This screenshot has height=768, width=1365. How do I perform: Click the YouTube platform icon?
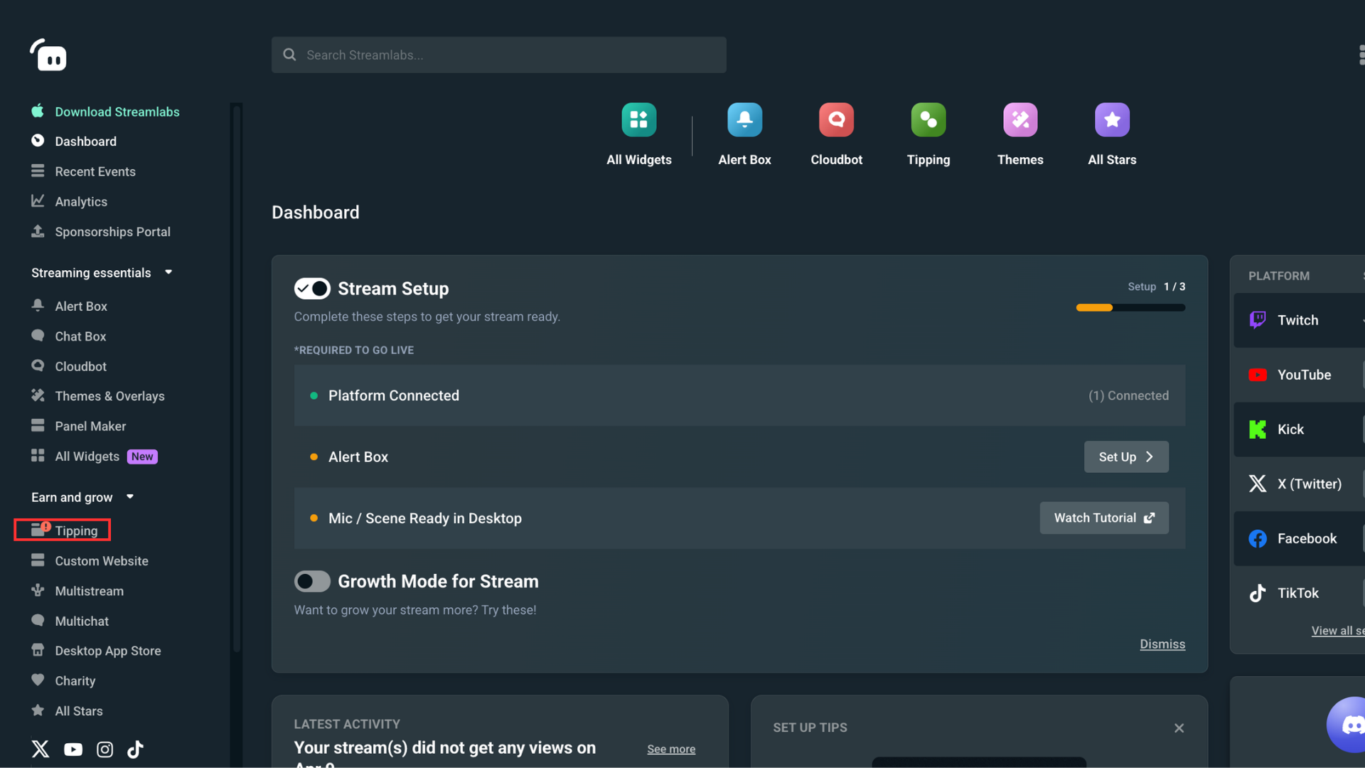click(x=1258, y=375)
